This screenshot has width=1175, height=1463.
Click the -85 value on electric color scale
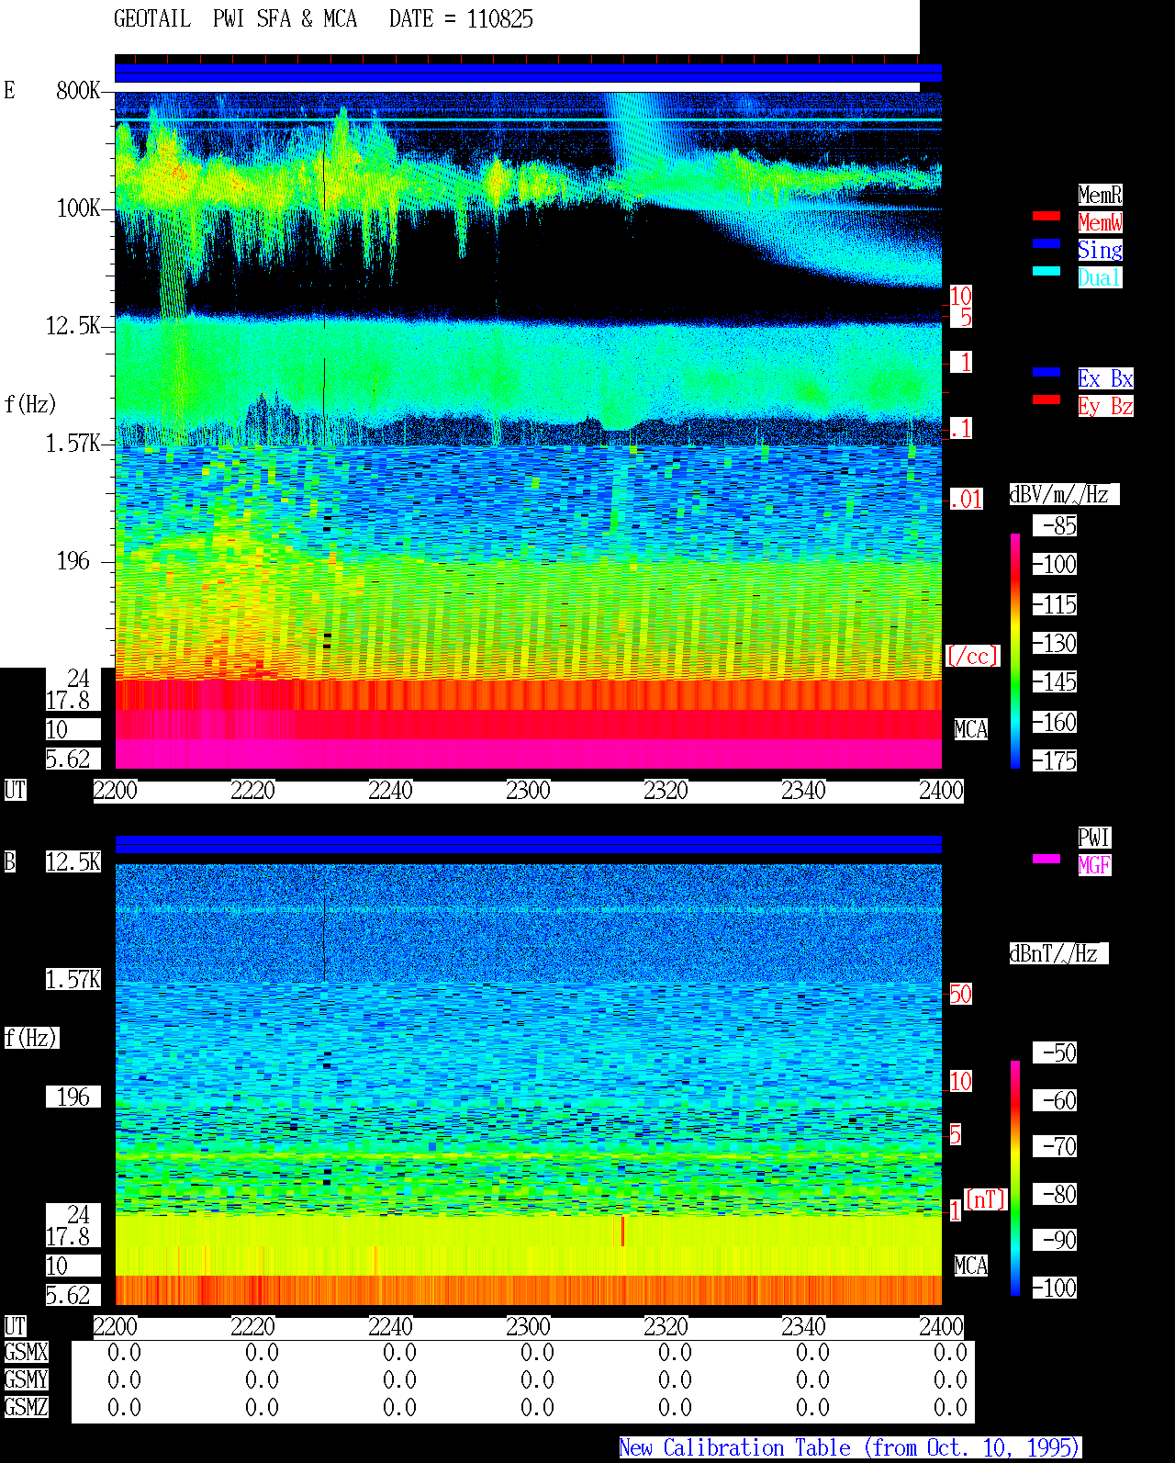click(1055, 525)
